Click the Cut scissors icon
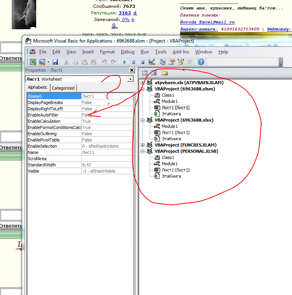 66,62
